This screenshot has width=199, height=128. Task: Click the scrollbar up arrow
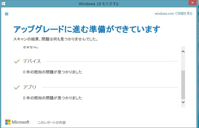[x=183, y=52]
